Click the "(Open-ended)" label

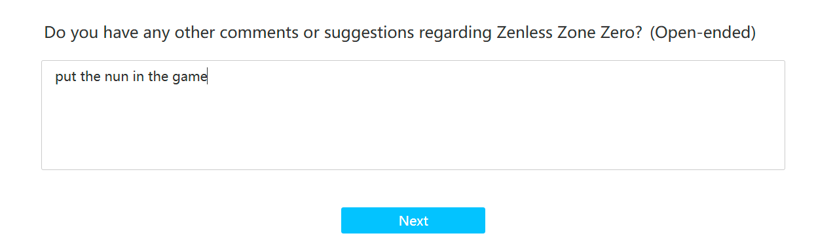(703, 33)
